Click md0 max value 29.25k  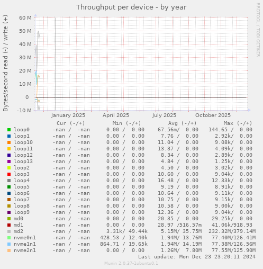tap(223, 219)
